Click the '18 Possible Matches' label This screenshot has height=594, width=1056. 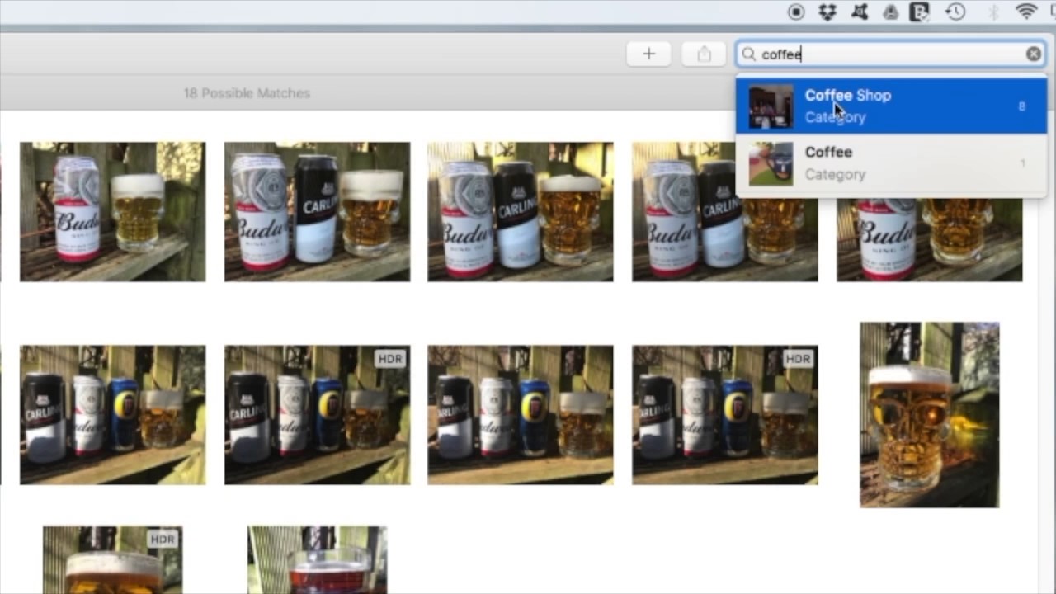(x=247, y=93)
